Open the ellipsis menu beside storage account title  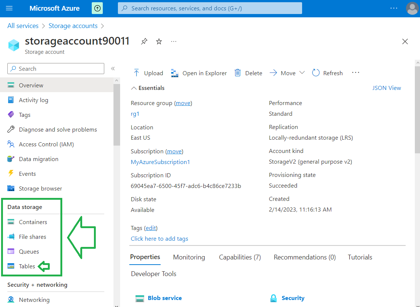[174, 42]
